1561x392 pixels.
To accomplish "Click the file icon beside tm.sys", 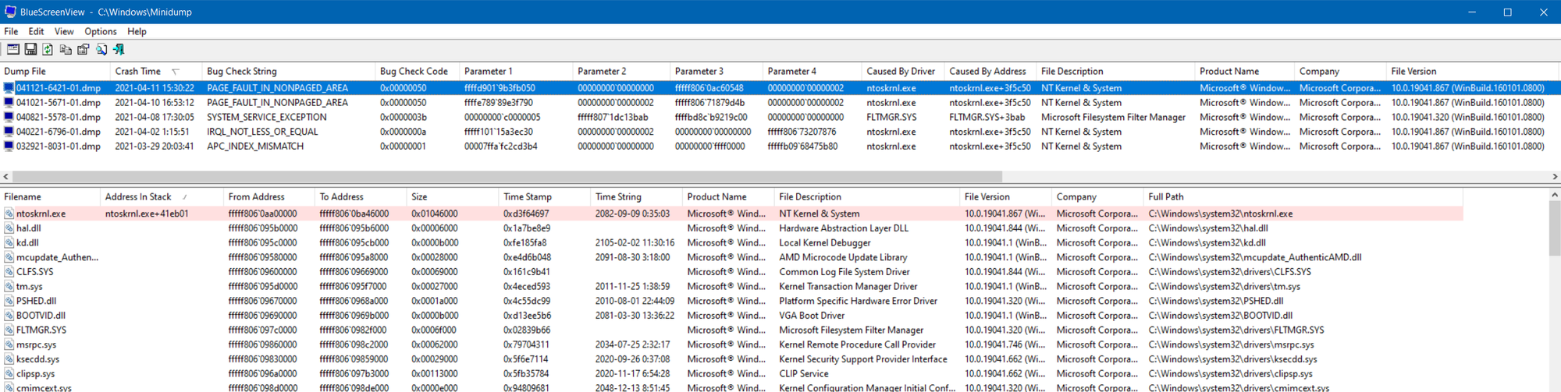I will pyautogui.click(x=9, y=286).
